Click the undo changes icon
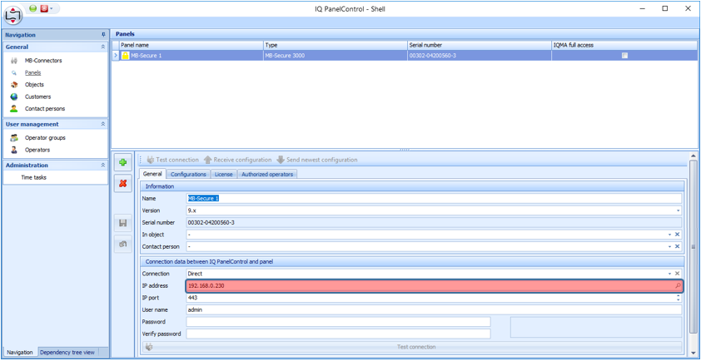This screenshot has width=701, height=361. pyautogui.click(x=123, y=244)
